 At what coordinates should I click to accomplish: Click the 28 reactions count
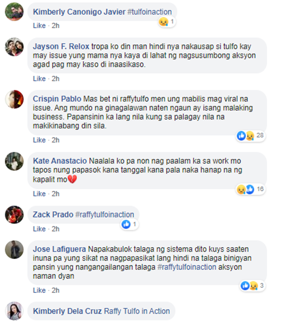[260, 135]
